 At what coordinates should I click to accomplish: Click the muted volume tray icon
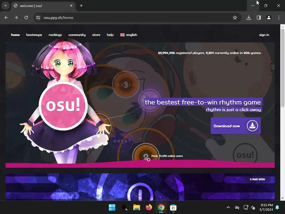253,207
